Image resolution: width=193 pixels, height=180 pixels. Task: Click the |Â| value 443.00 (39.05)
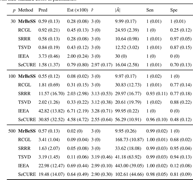[x=128, y=166]
